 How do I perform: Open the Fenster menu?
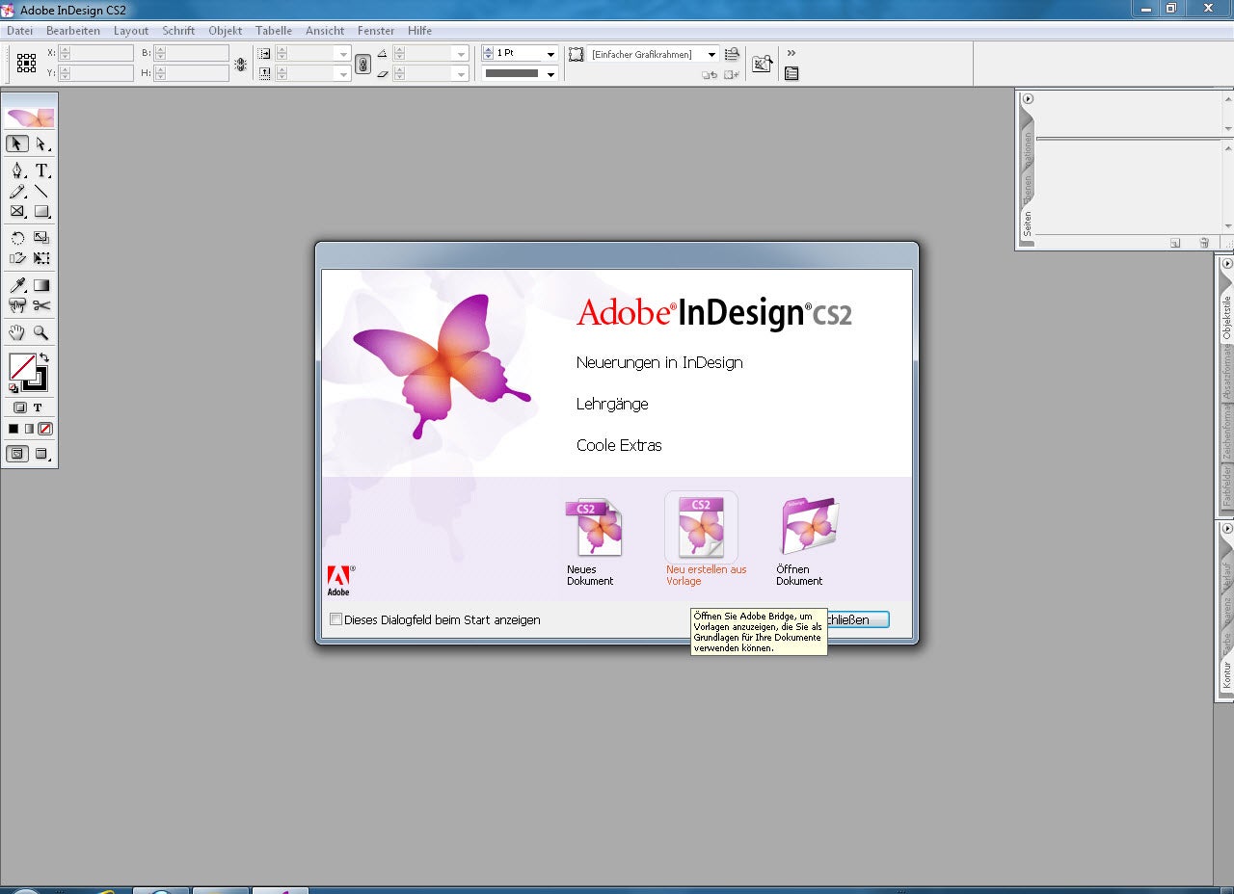coord(375,31)
